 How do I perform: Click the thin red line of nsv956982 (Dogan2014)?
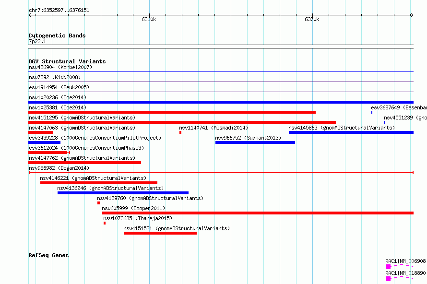click(221, 173)
